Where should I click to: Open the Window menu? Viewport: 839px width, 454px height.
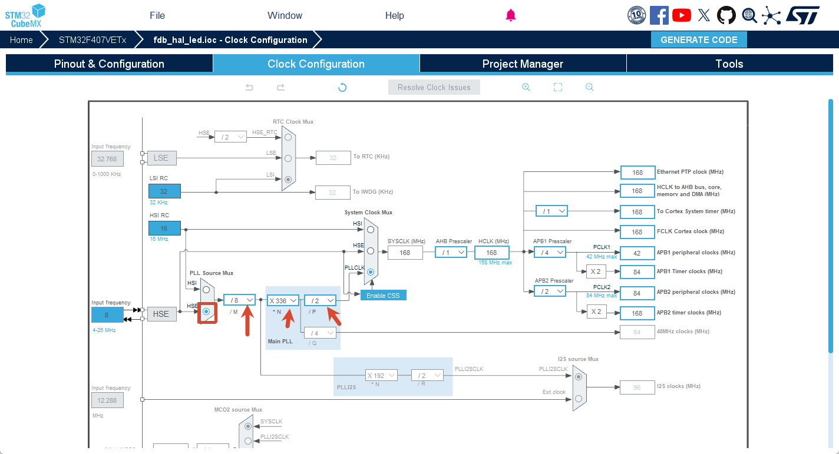[285, 15]
